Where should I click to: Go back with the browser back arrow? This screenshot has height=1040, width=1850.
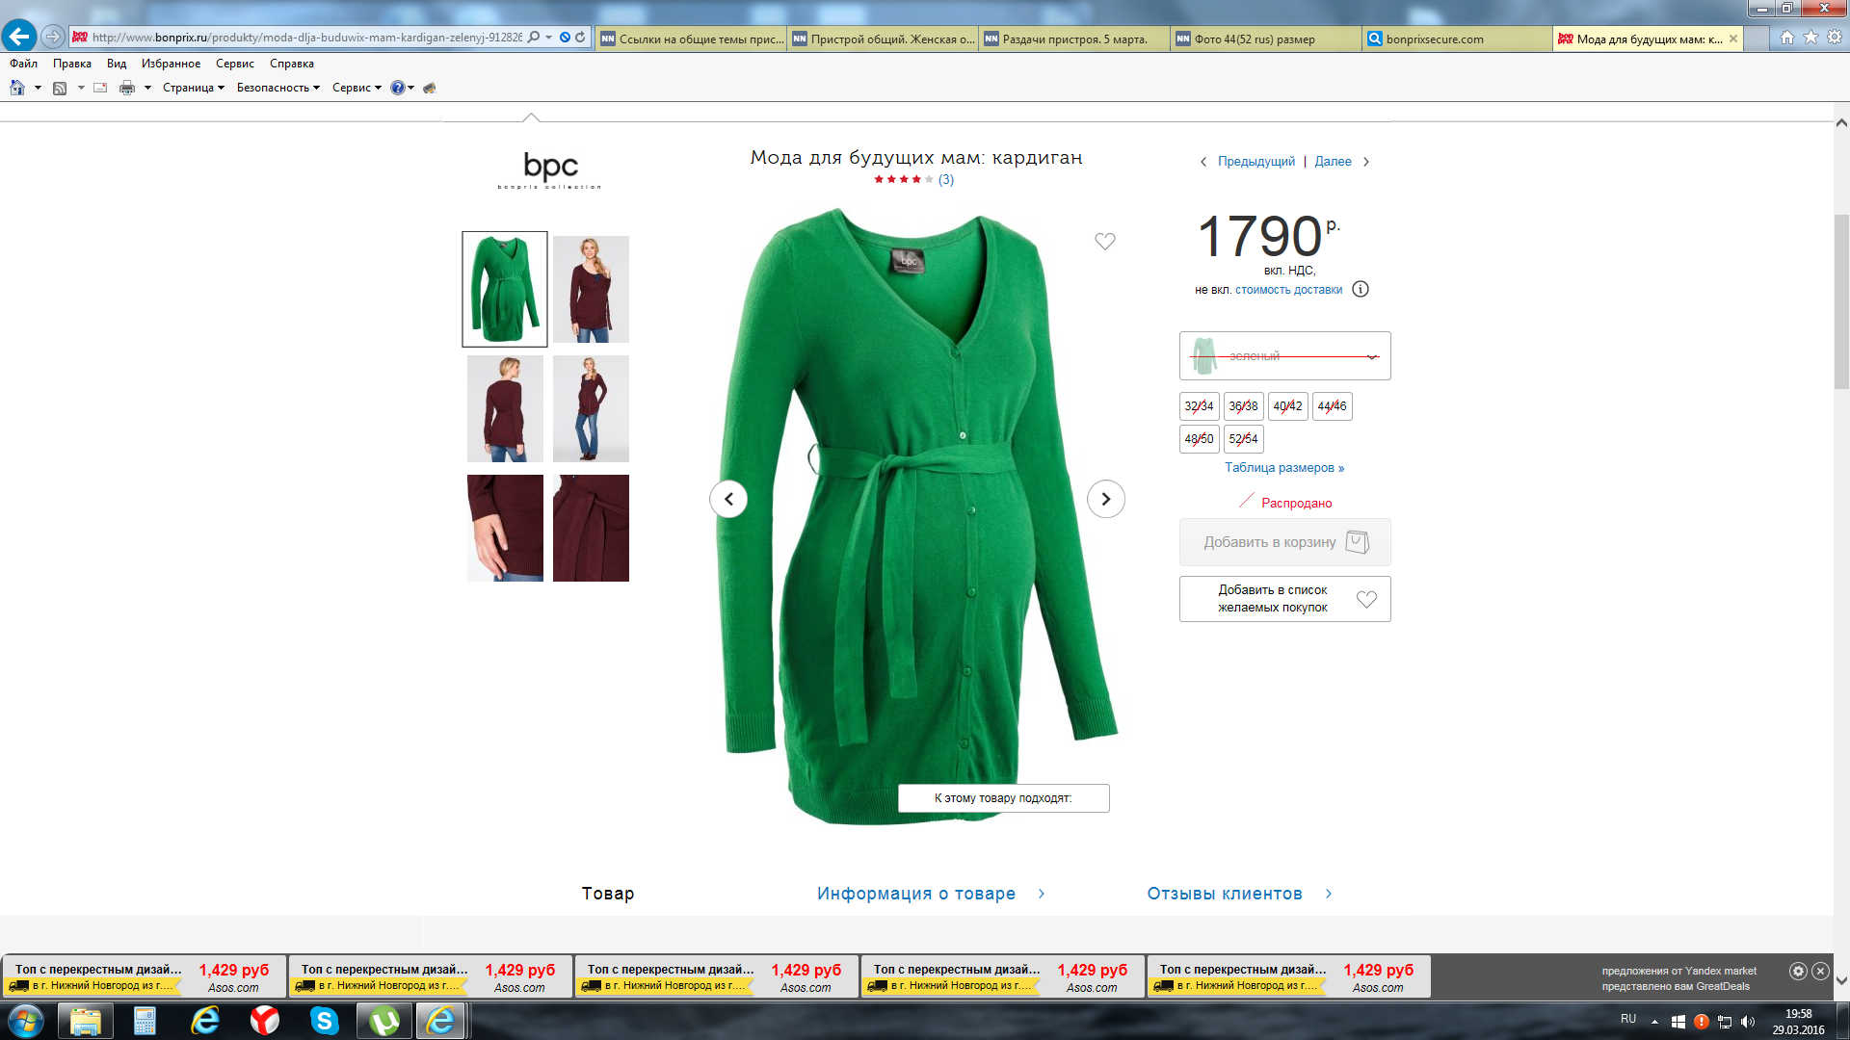click(x=19, y=37)
